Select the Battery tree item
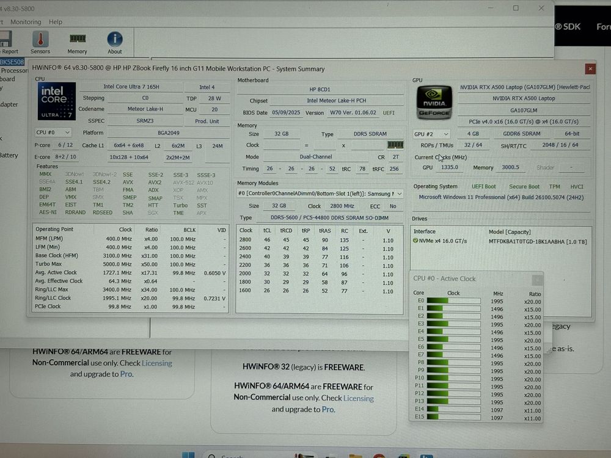This screenshot has width=611, height=458. pyautogui.click(x=9, y=155)
